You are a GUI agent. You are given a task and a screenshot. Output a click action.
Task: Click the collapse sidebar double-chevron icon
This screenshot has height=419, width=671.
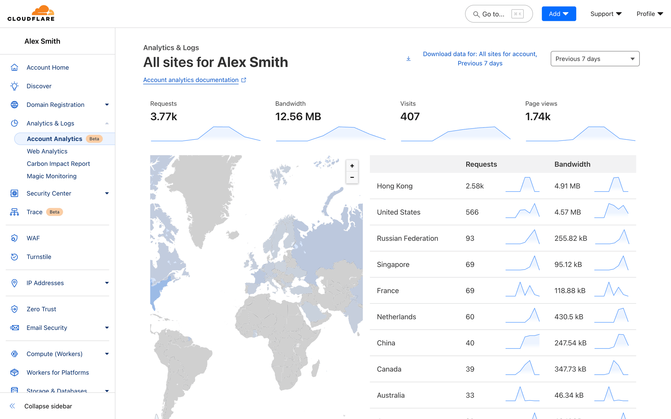[x=12, y=406]
